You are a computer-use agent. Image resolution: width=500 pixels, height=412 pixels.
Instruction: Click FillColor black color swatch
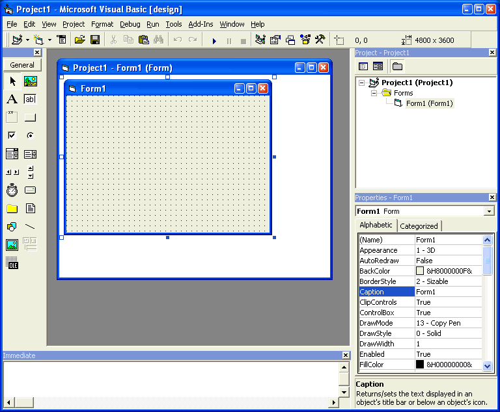tap(420, 365)
